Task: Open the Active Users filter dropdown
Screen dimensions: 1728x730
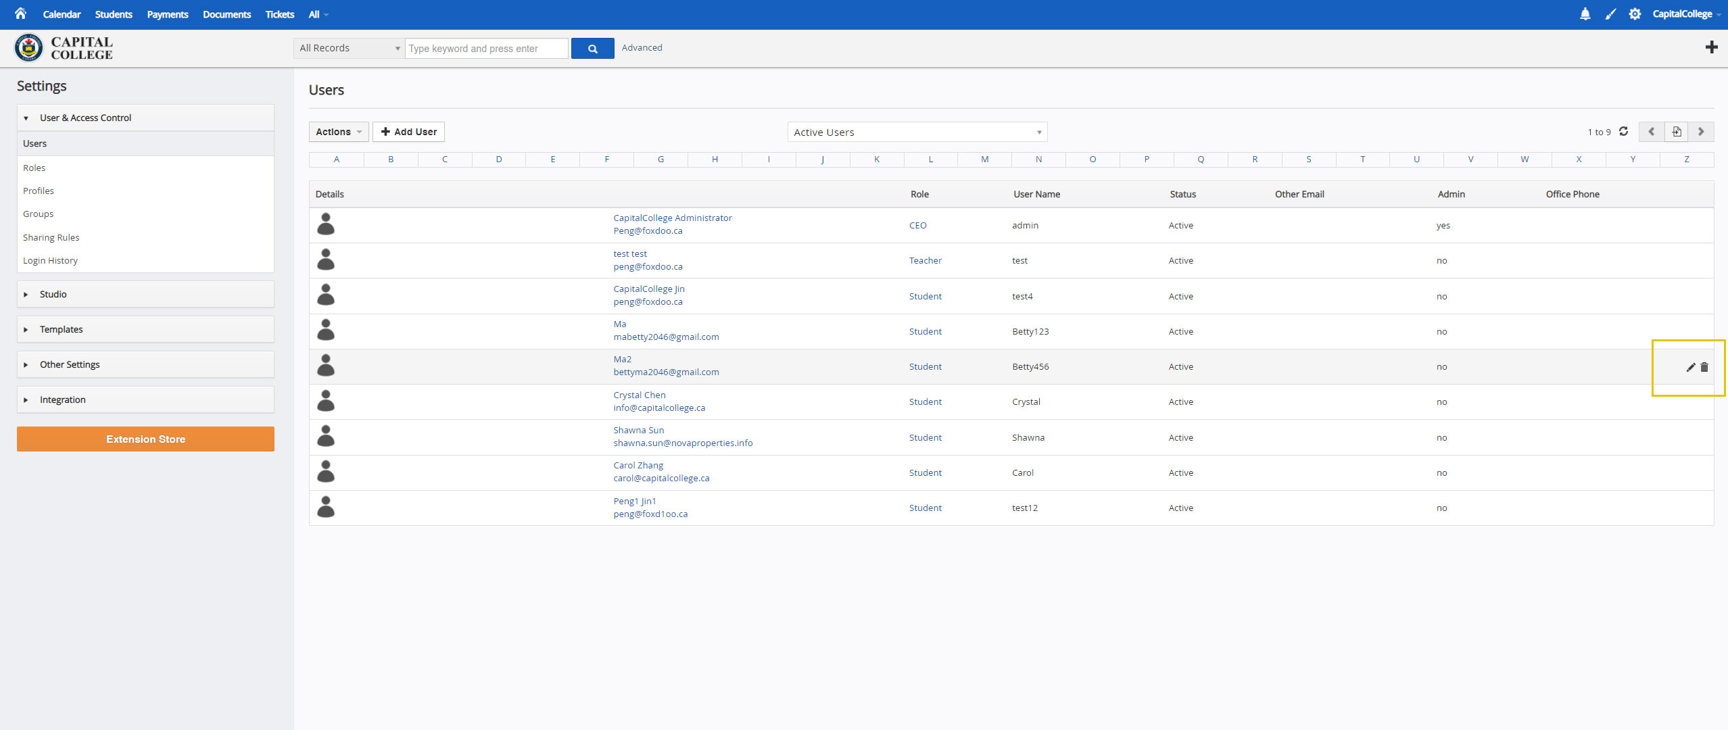Action: point(917,132)
